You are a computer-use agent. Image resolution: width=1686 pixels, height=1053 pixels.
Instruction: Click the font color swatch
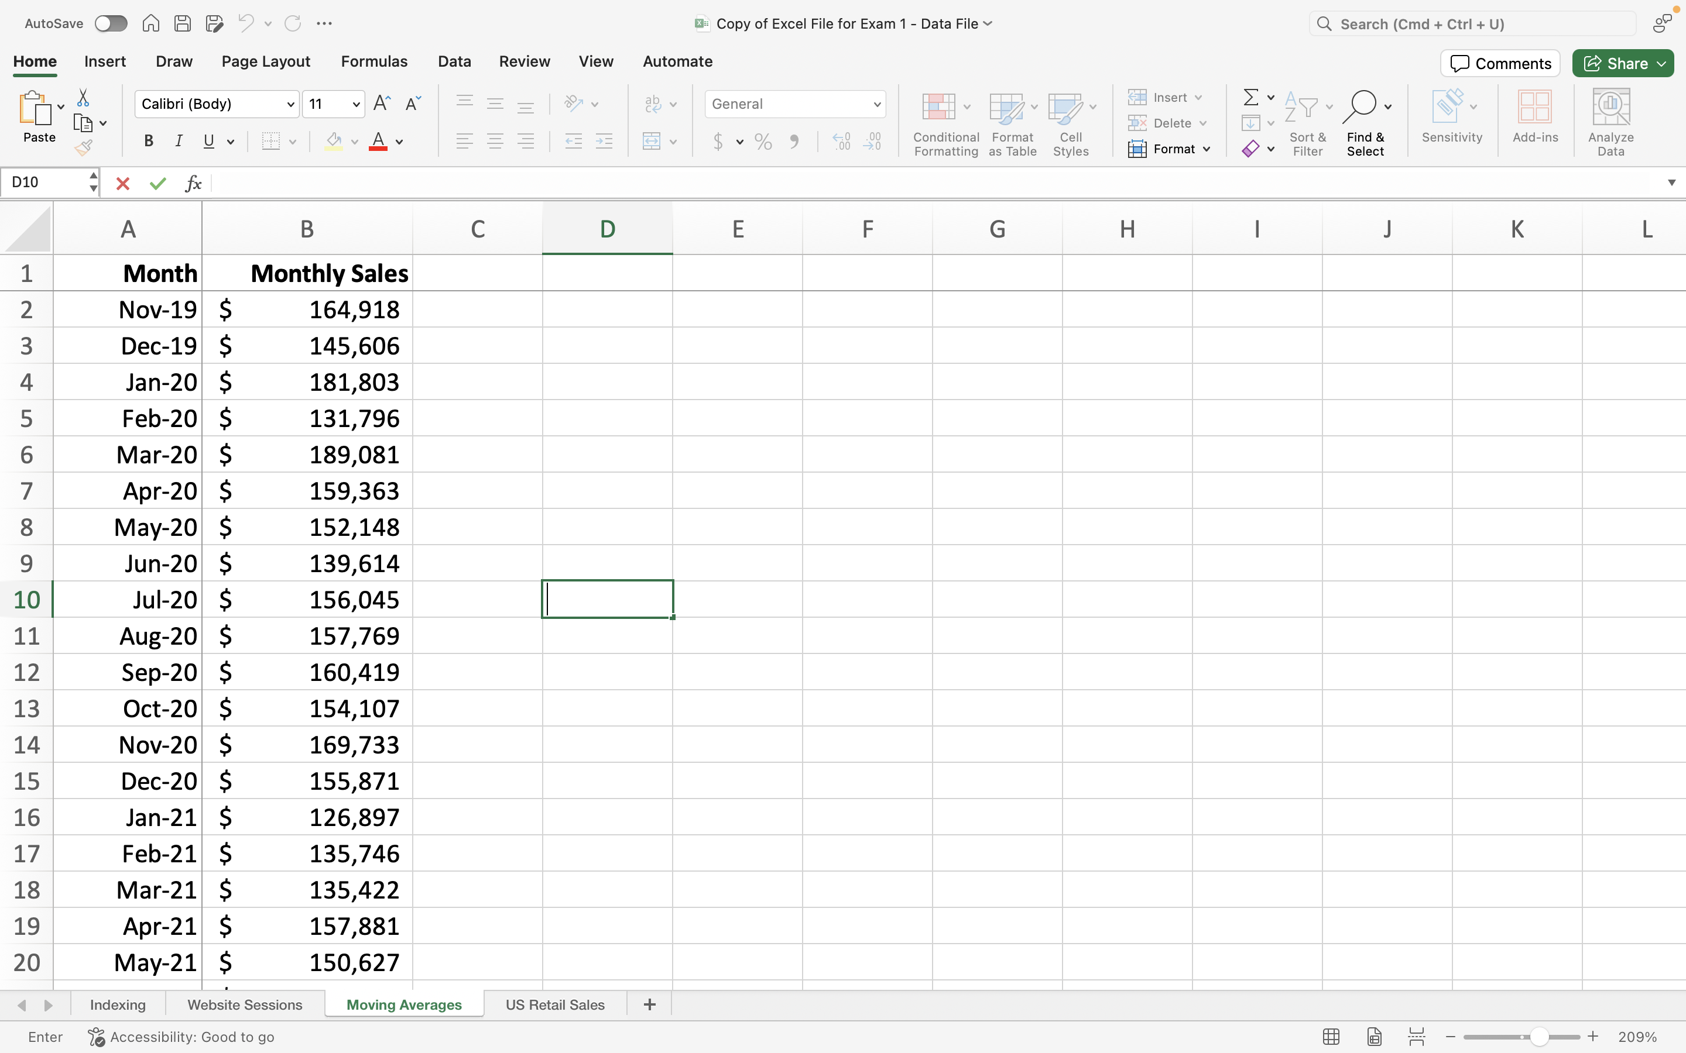coord(378,148)
